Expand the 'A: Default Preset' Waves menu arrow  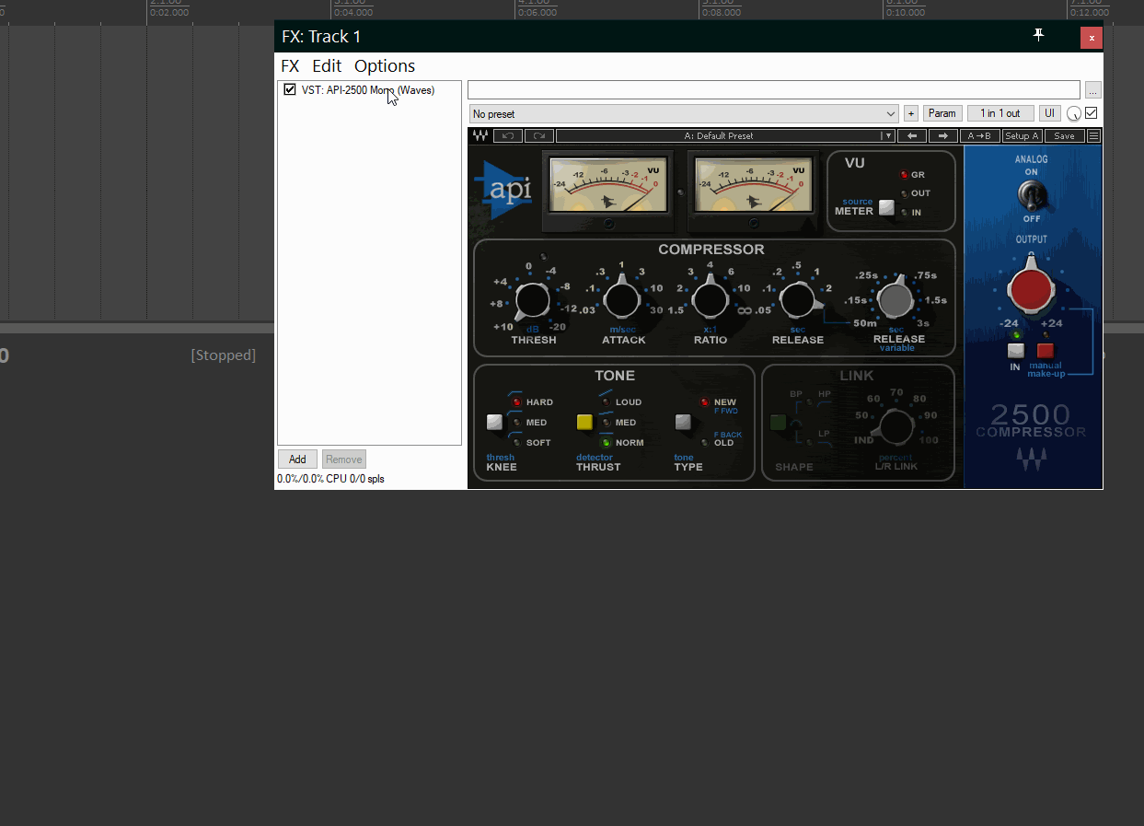tap(887, 136)
